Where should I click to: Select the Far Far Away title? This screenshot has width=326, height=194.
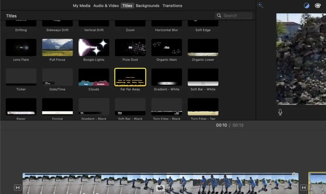[130, 77]
